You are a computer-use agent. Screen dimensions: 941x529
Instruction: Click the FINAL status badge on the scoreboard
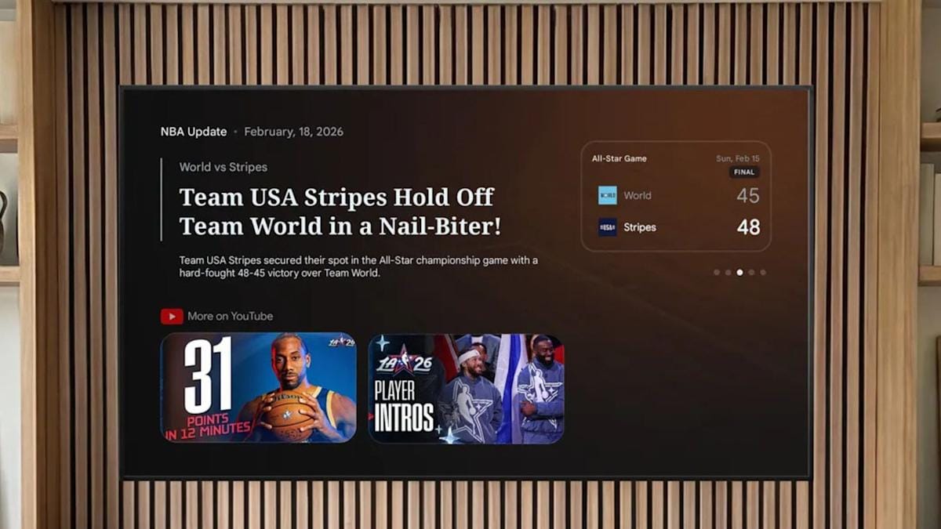pyautogui.click(x=743, y=172)
